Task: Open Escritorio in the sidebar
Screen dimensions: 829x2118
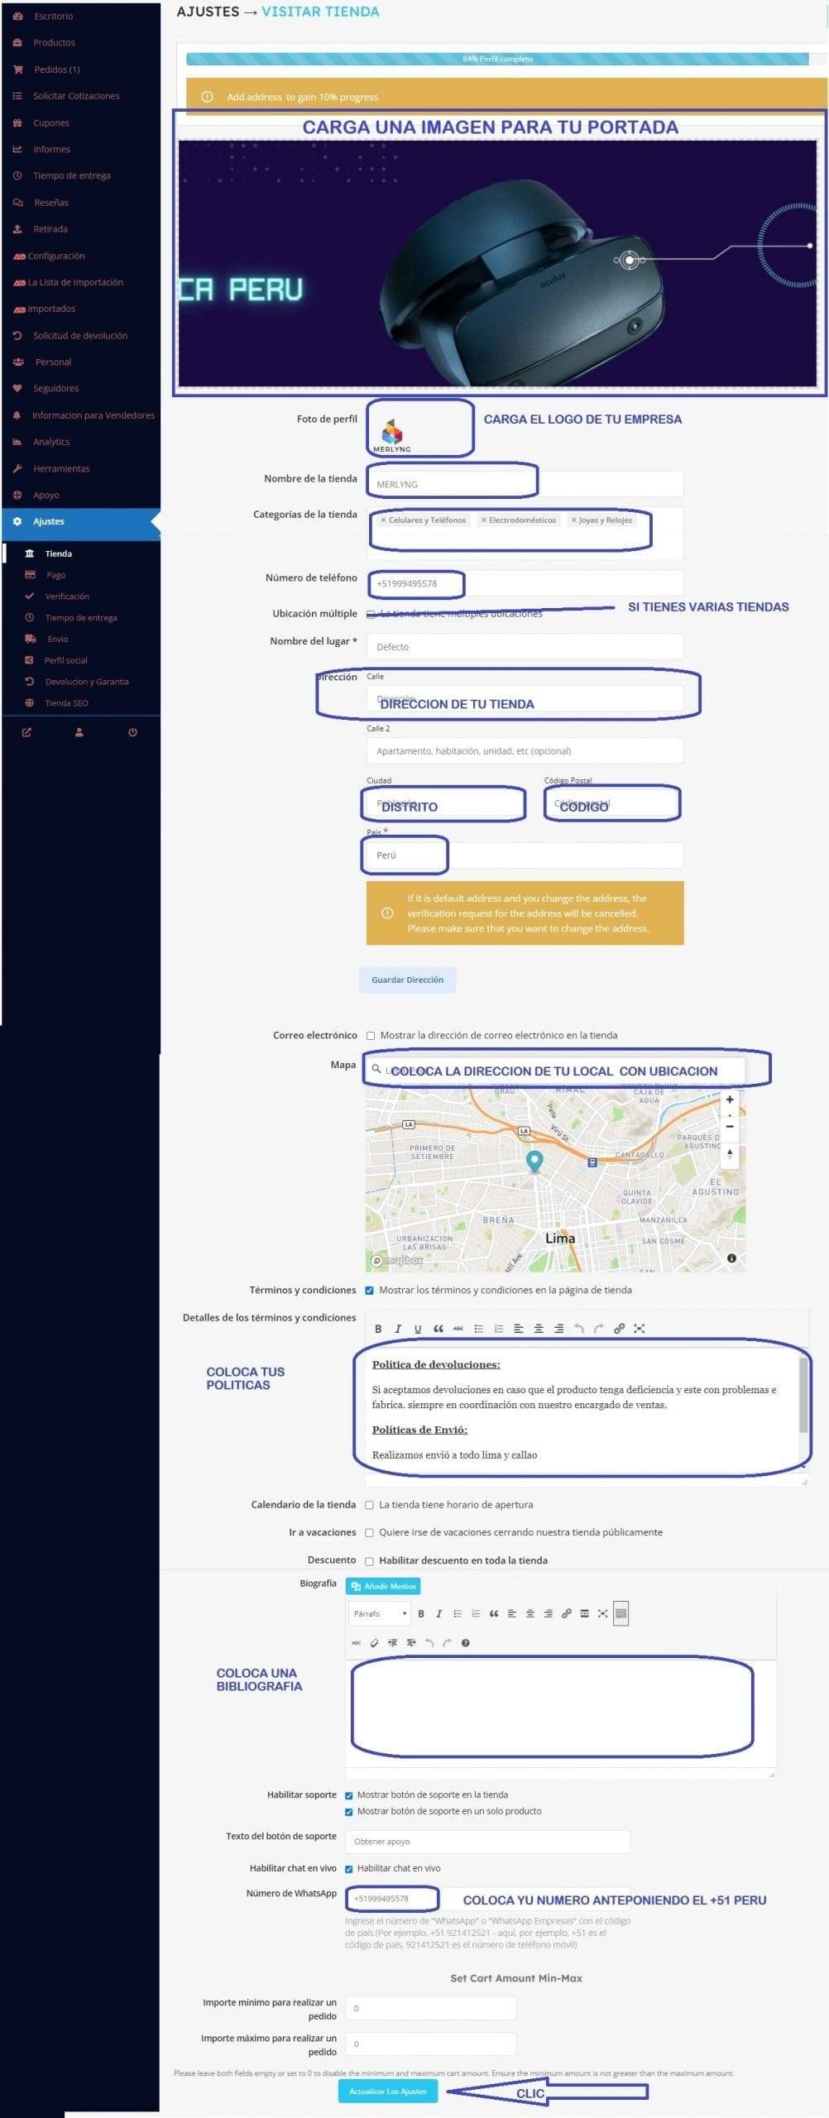Action: click(53, 16)
